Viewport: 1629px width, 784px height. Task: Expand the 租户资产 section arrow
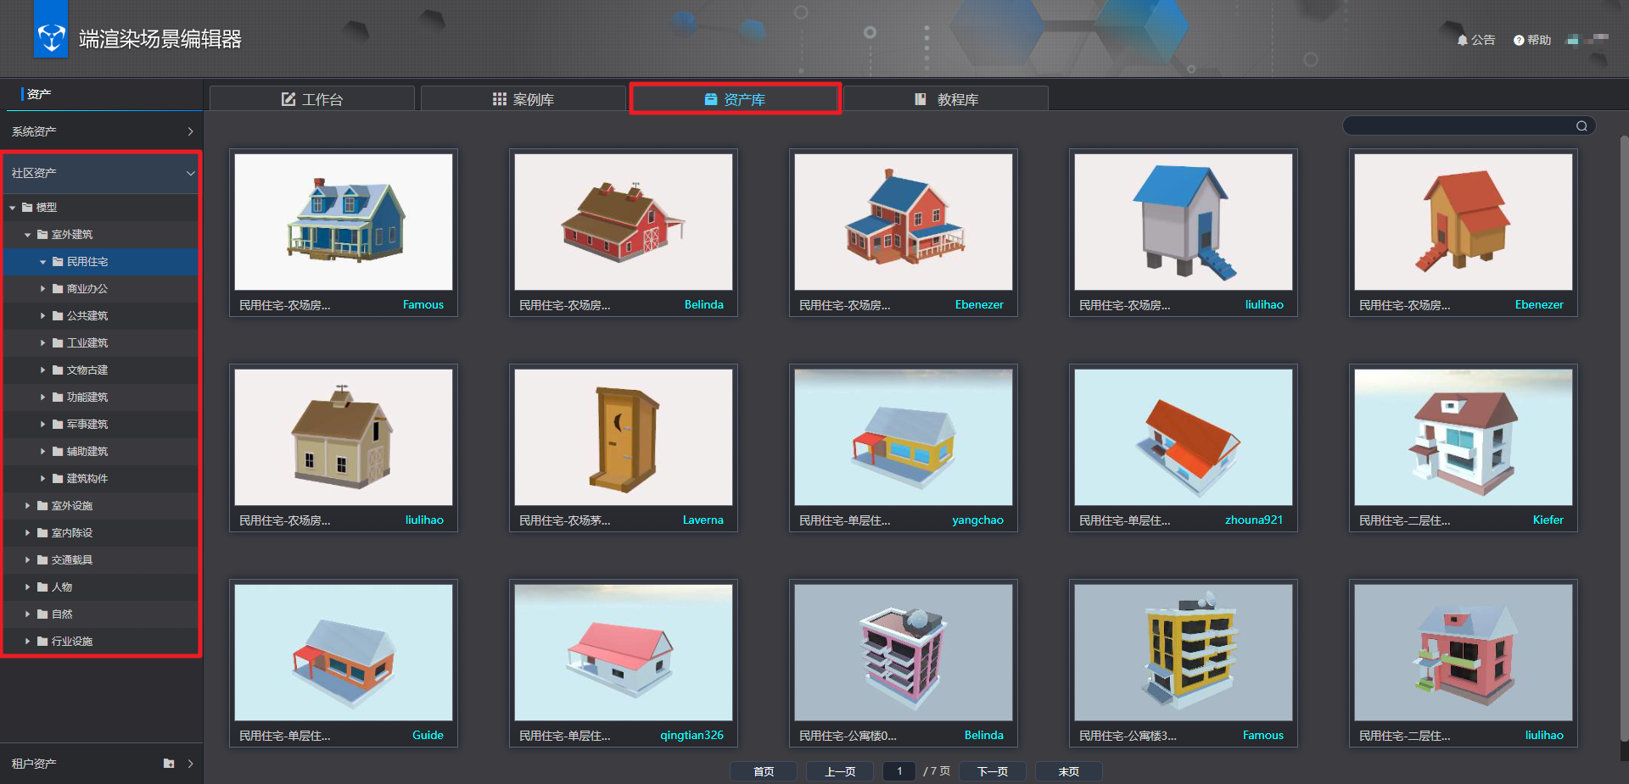[x=190, y=764]
